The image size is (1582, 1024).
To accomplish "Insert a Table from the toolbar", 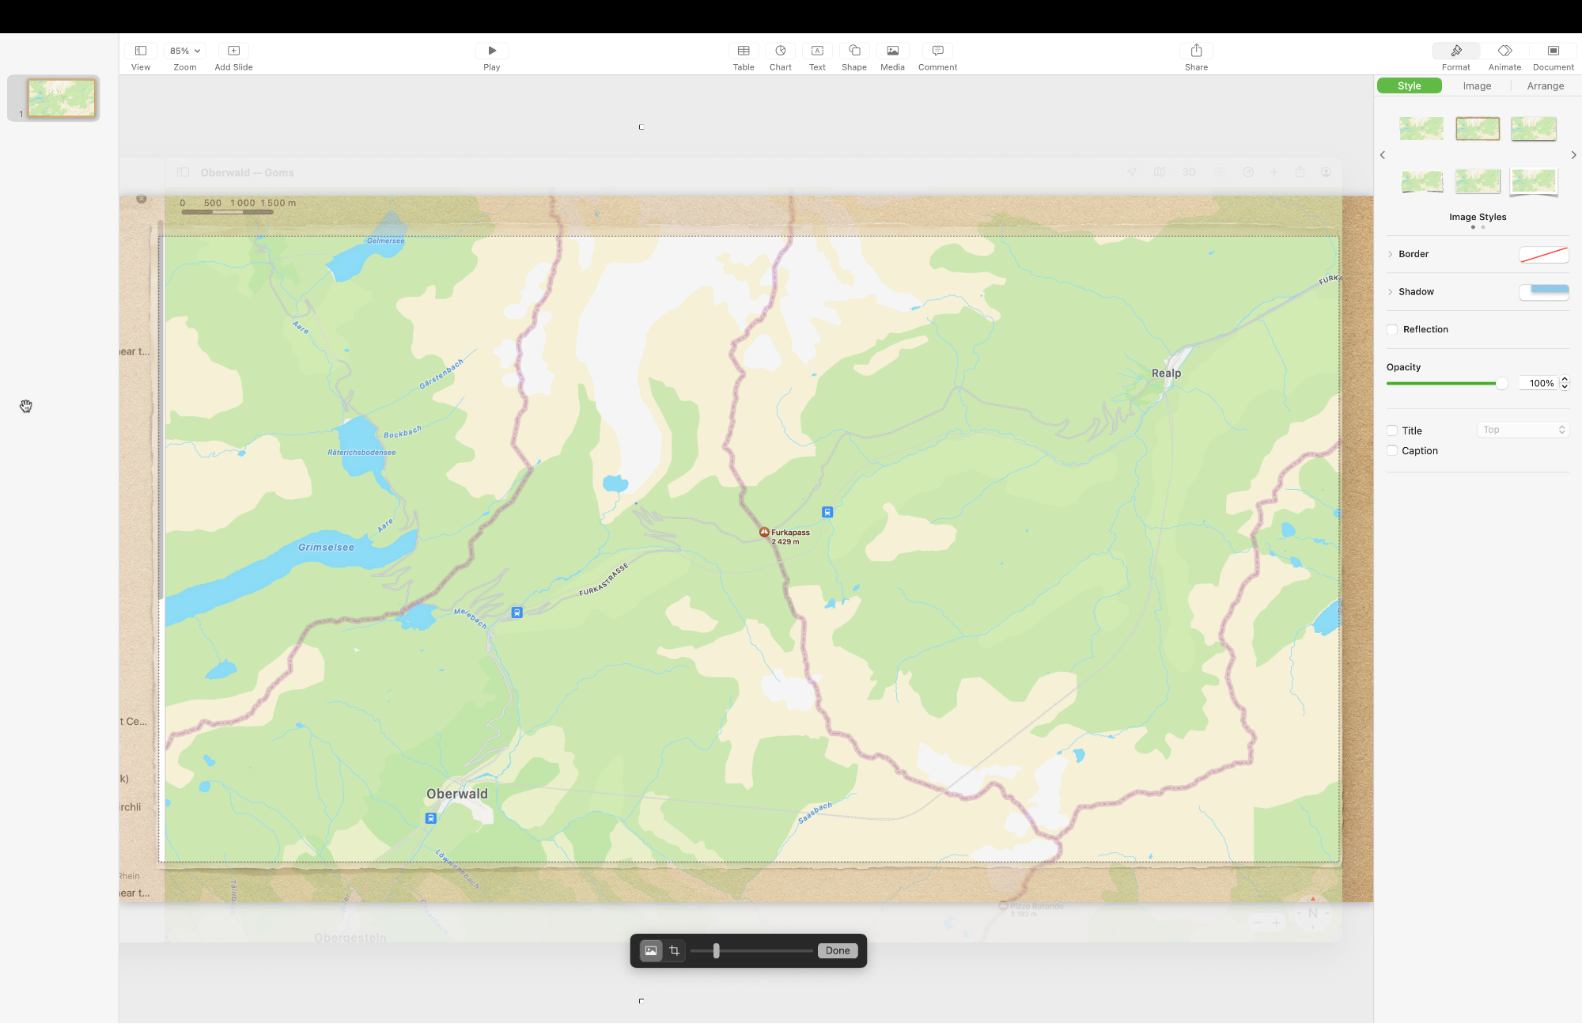I will tap(744, 51).
